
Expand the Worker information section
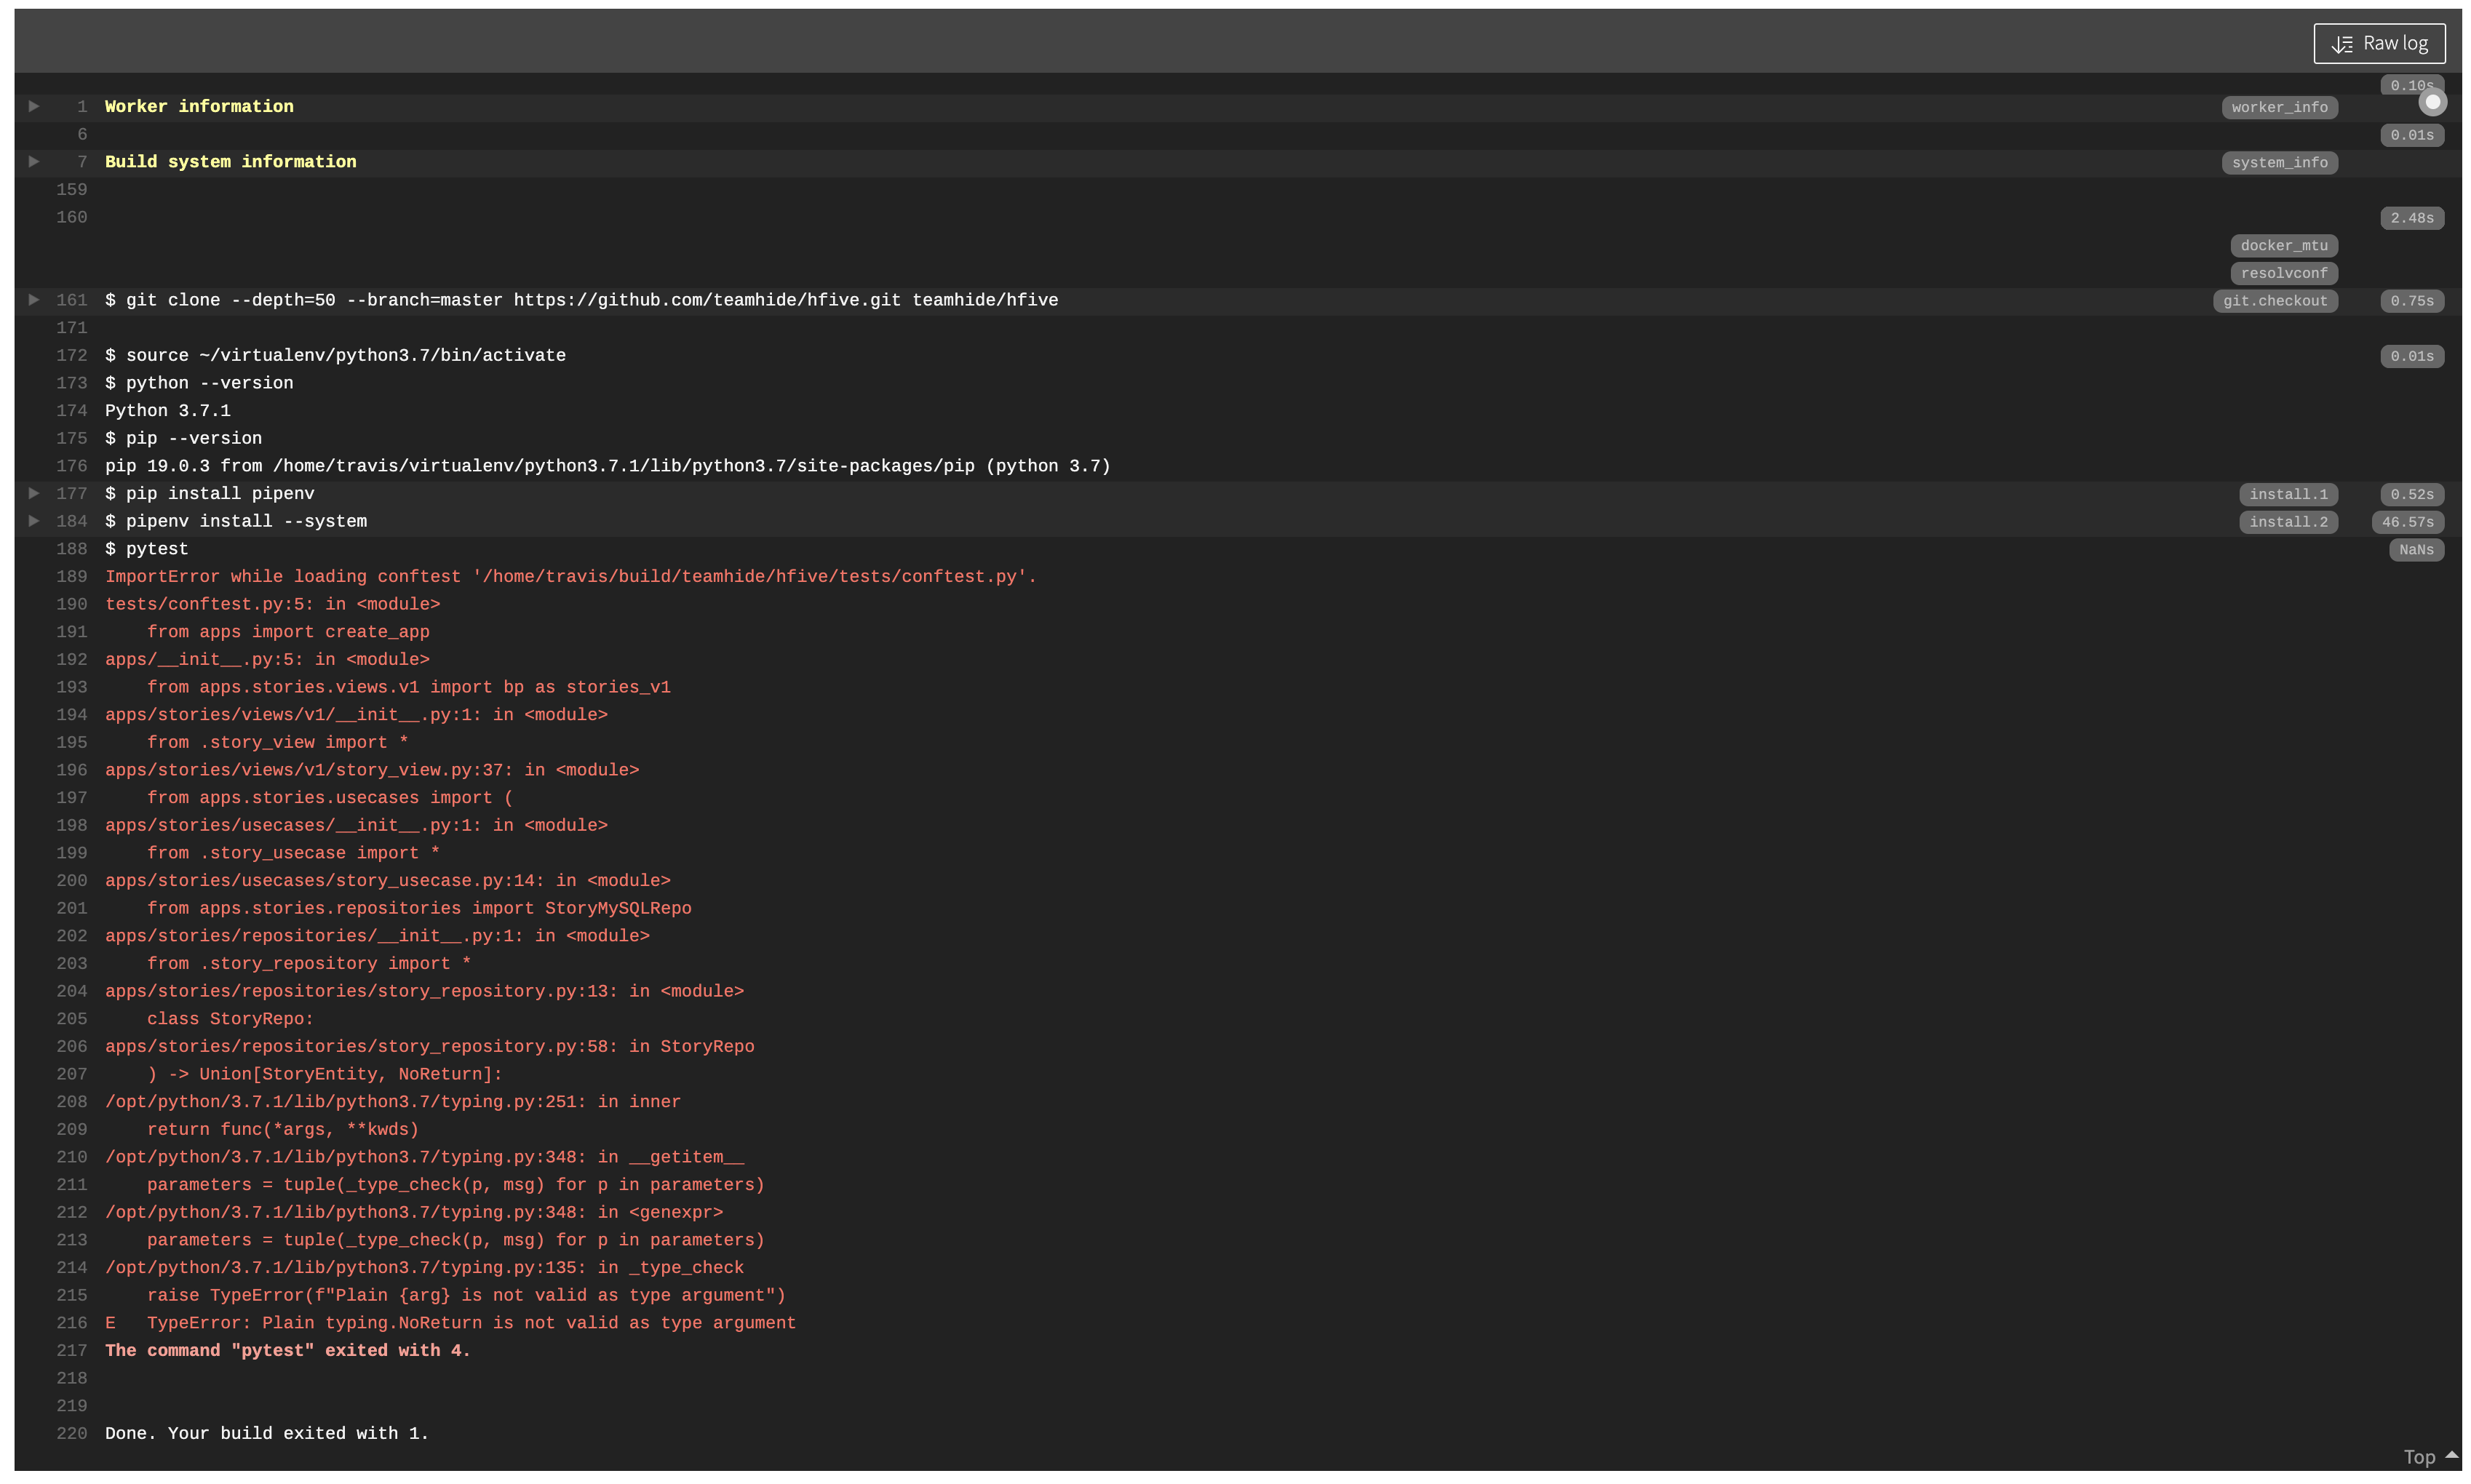[34, 106]
